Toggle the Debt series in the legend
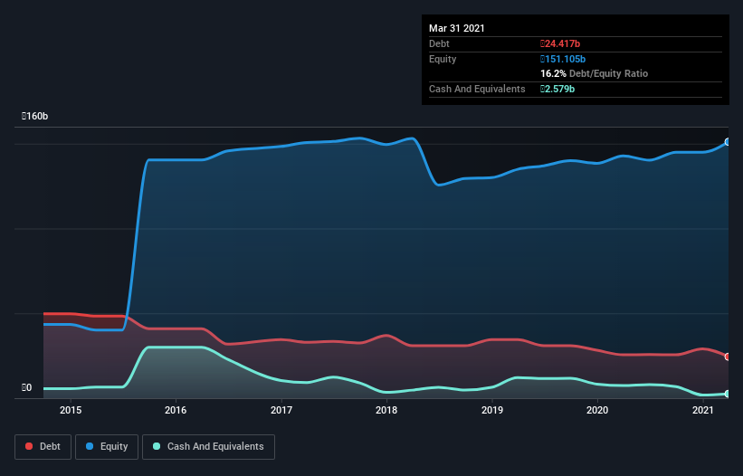Screen dimensions: 743x476 (43, 447)
